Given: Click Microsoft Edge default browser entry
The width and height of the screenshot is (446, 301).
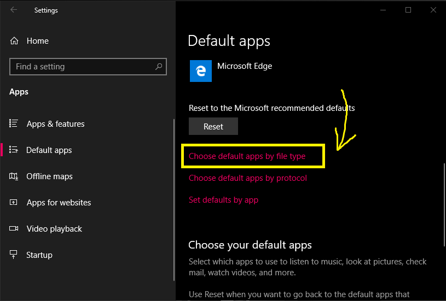Looking at the screenshot, I should click(231, 71).
